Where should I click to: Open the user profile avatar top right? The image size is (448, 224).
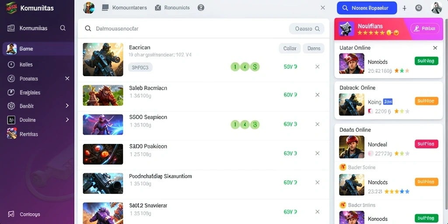click(x=437, y=8)
